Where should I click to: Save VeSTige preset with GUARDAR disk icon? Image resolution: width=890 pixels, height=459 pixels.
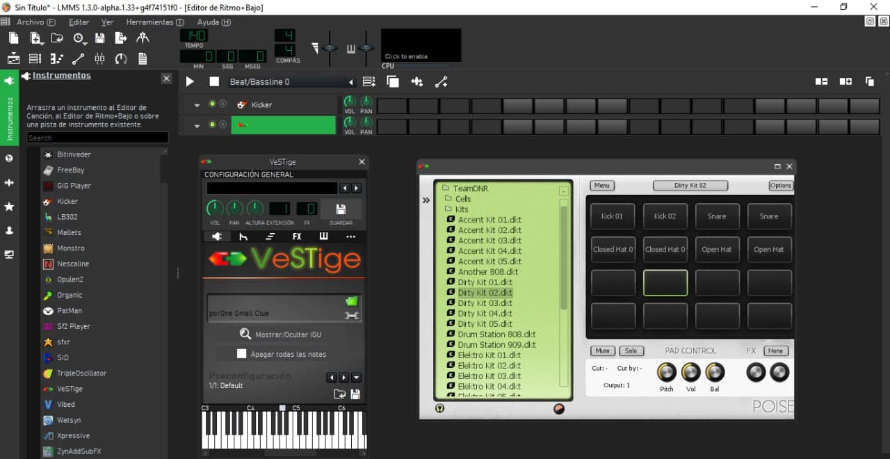point(341,209)
